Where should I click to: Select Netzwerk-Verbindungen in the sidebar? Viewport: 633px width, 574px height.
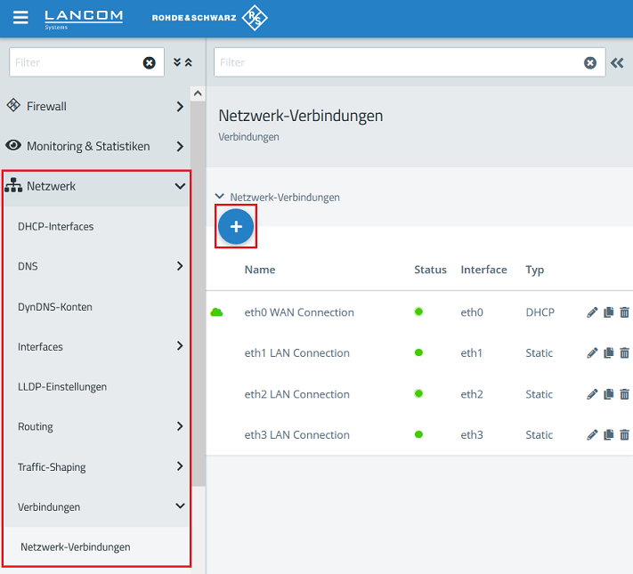click(x=76, y=547)
